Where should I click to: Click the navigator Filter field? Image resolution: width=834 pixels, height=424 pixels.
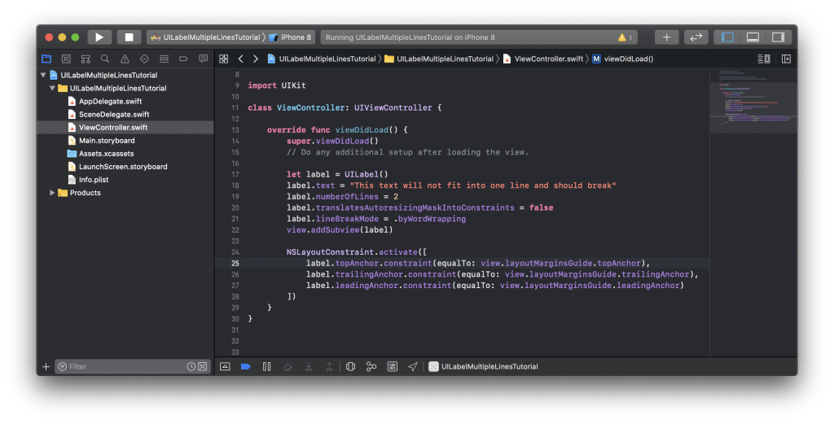(124, 367)
